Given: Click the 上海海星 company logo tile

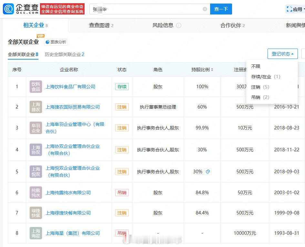Looking at the screenshot, I should [x=36, y=233].
